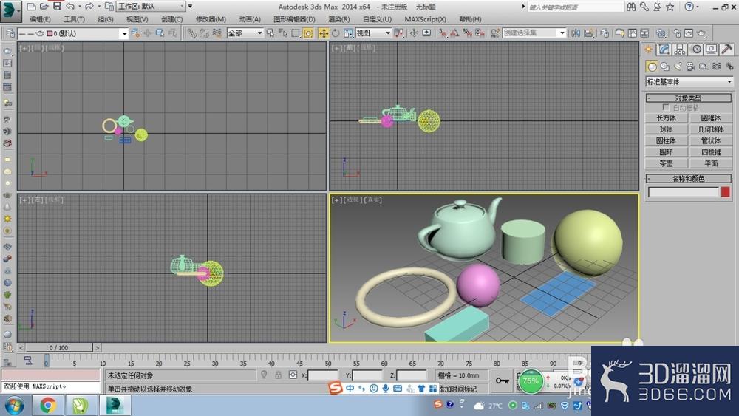739x416 pixels.
Task: Select the Space Warps category icon
Action: (716, 67)
